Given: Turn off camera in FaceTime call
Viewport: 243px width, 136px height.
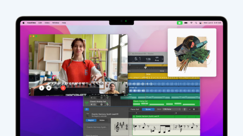Looking at the screenshot, I should pyautogui.click(x=49, y=88).
